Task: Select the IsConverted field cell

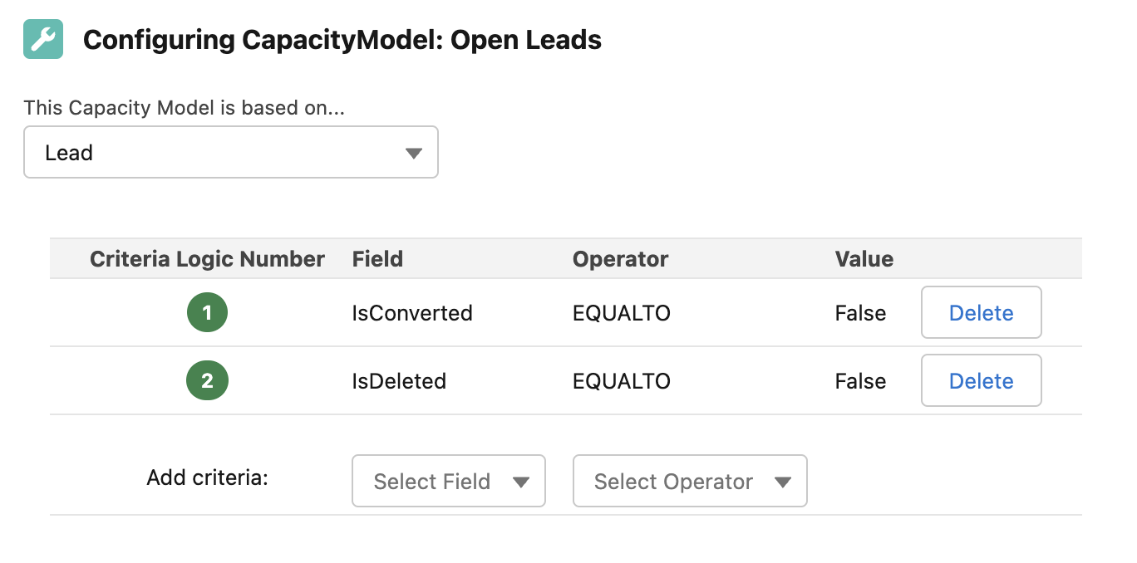Action: [x=412, y=313]
